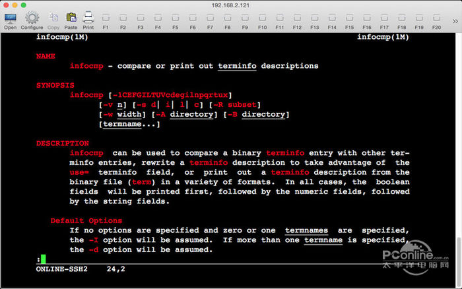The width and height of the screenshot is (462, 289).
Task: Click the F12 function key button
Action: point(297,22)
